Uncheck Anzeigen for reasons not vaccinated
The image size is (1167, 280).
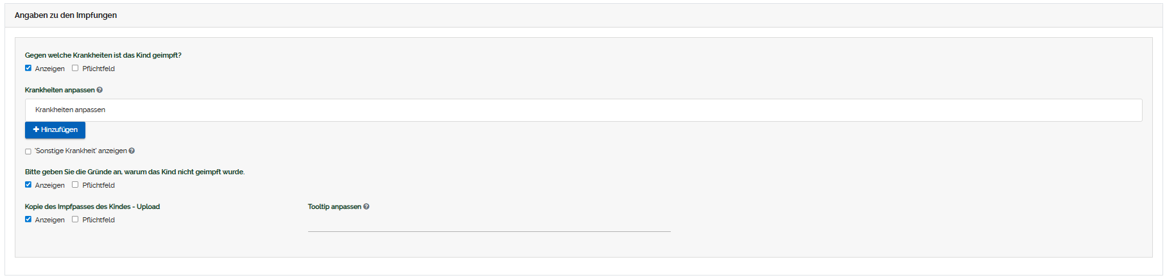pyautogui.click(x=28, y=185)
